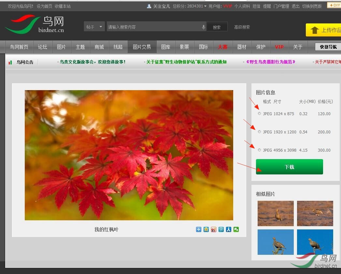Click the Tencent Weibo share icon
The width and height of the screenshot is (341, 274).
221,229
